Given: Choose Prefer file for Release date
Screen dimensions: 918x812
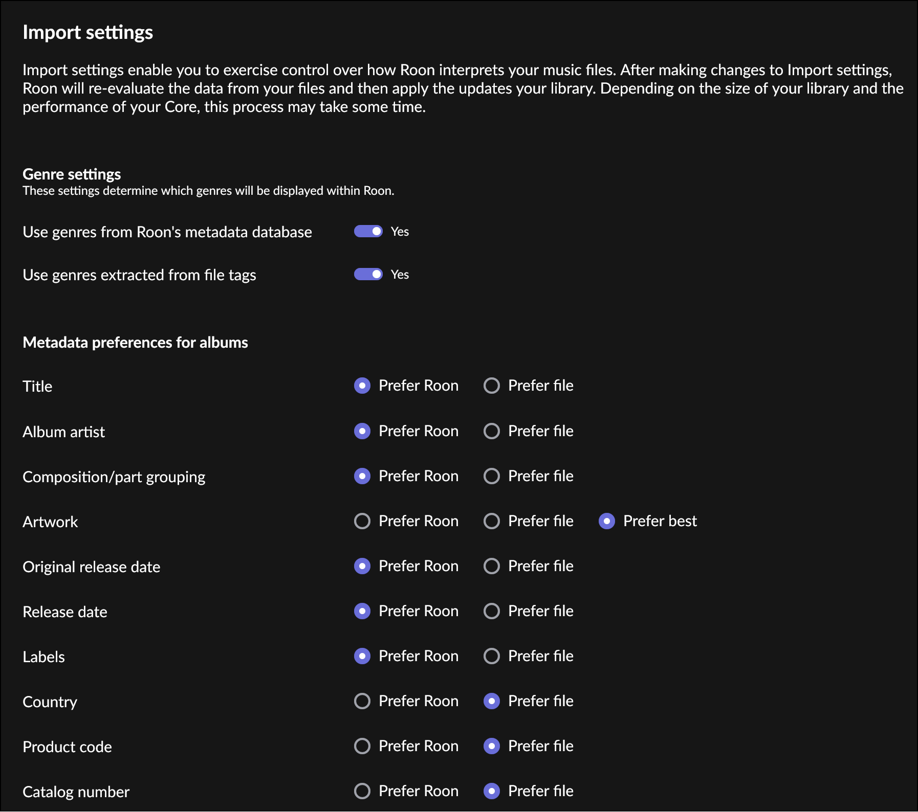Looking at the screenshot, I should [x=492, y=611].
